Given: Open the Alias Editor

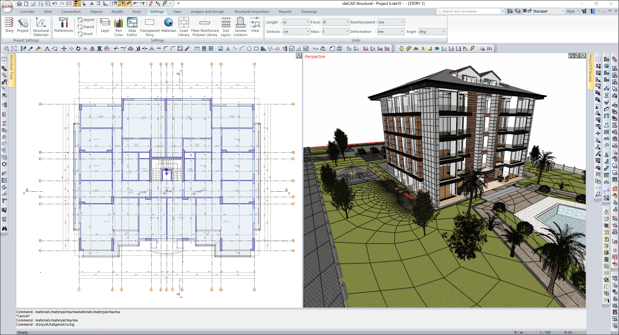Looking at the screenshot, I should coord(132,26).
